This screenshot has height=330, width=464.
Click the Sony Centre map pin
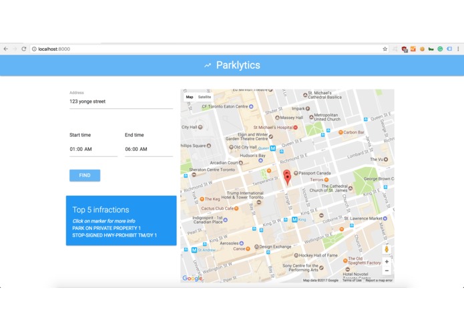[321, 268]
